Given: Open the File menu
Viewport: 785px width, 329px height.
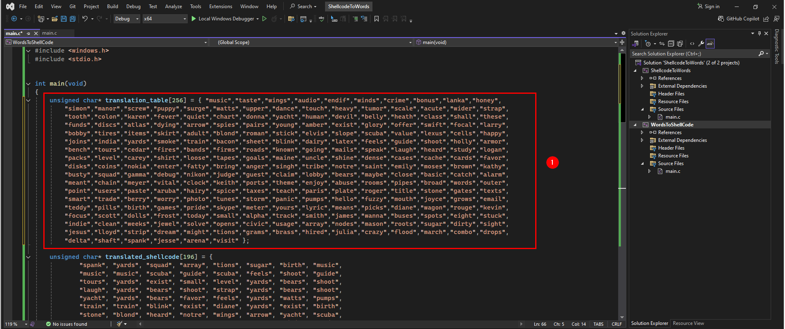Looking at the screenshot, I should (x=23, y=7).
